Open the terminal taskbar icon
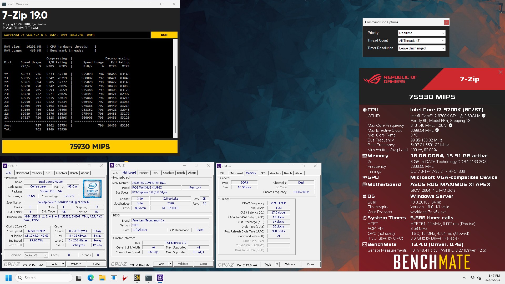The width and height of the screenshot is (505, 284). [149, 278]
